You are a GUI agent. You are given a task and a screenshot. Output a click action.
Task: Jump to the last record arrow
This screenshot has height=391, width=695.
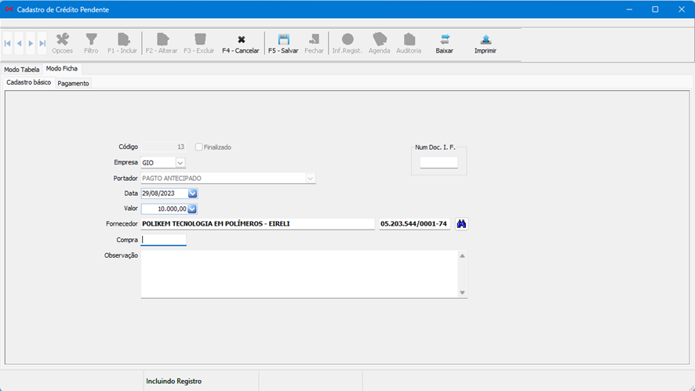coord(42,43)
